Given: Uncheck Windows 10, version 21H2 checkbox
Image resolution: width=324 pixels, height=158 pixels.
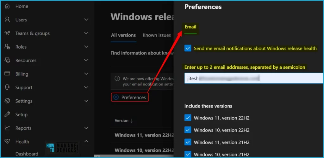Looking at the screenshot, I should [x=188, y=154].
